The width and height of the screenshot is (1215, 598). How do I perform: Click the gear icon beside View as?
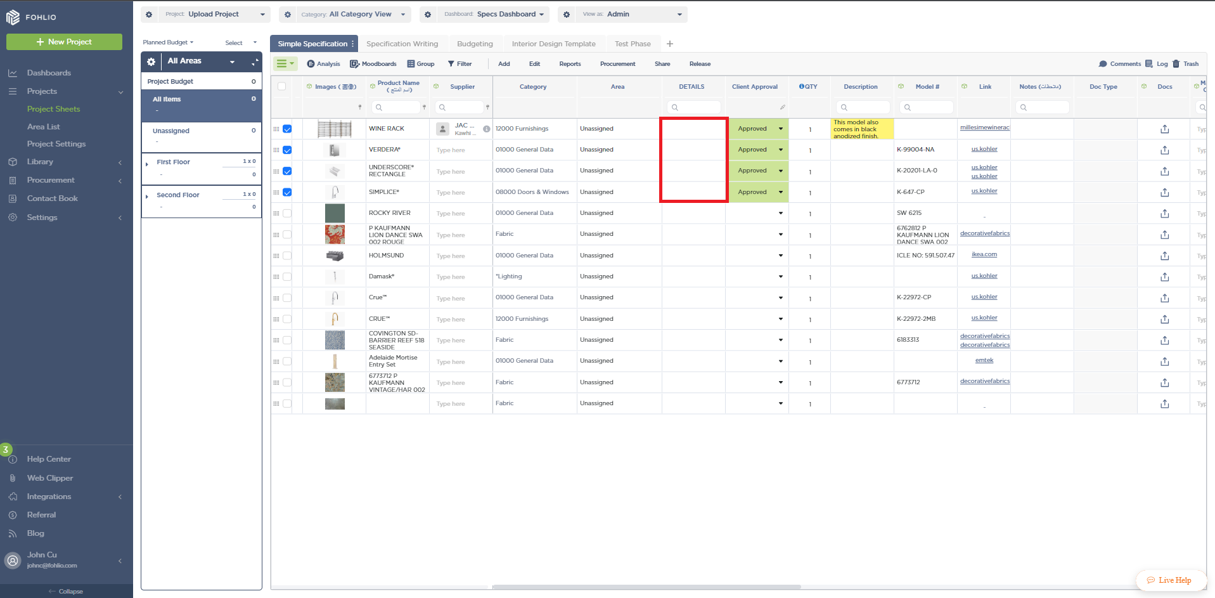(x=567, y=15)
